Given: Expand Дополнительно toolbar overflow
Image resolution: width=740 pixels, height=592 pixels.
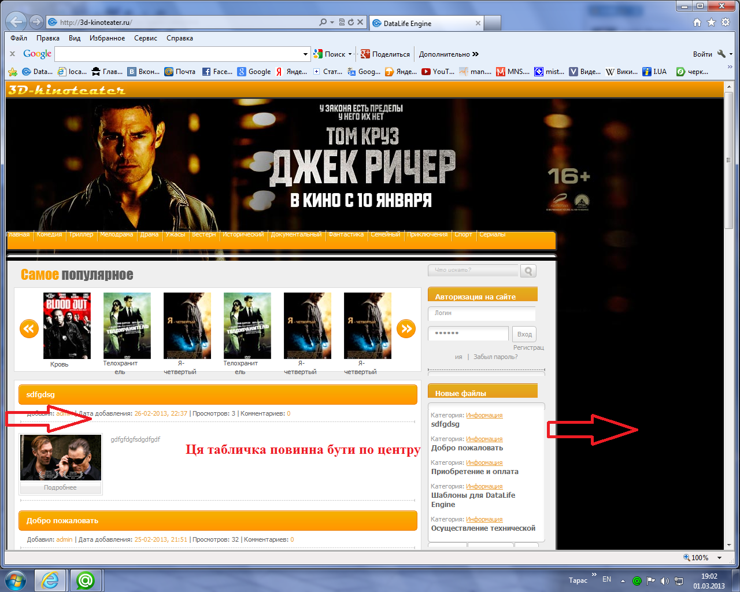Looking at the screenshot, I should (449, 54).
